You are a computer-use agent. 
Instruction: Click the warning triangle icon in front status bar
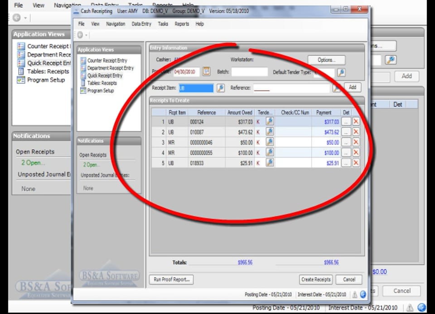[x=354, y=295]
